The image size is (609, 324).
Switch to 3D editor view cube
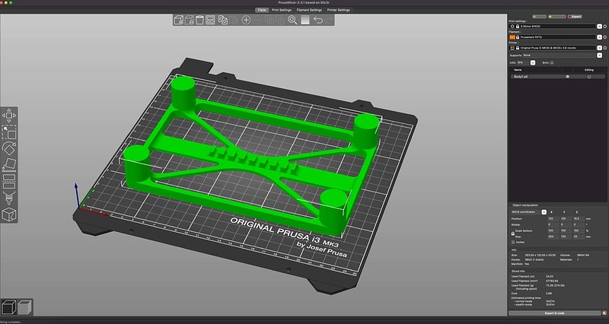[x=8, y=307]
